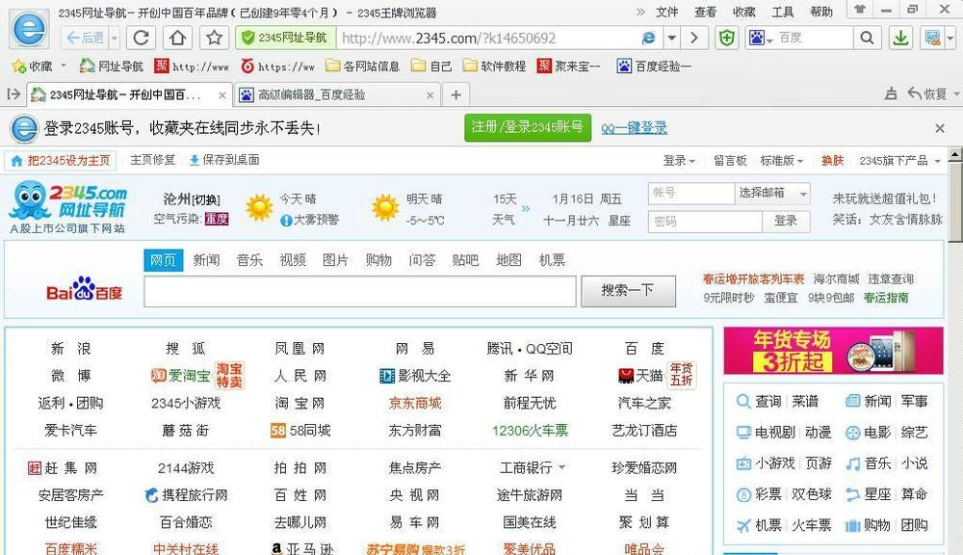
Task: Click the 搜索一下 search button
Action: click(628, 291)
